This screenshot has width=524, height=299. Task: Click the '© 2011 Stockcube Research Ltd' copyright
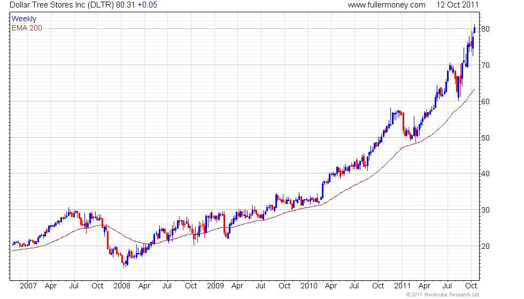442,295
